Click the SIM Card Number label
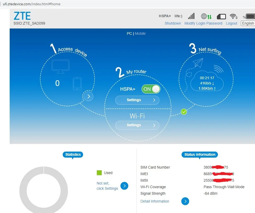The image size is (255, 213). 155,167
